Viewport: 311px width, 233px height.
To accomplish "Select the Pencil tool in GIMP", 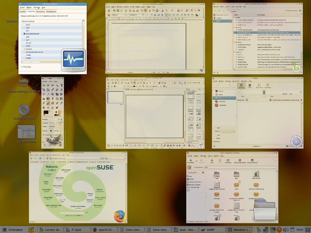I will coord(44,103).
